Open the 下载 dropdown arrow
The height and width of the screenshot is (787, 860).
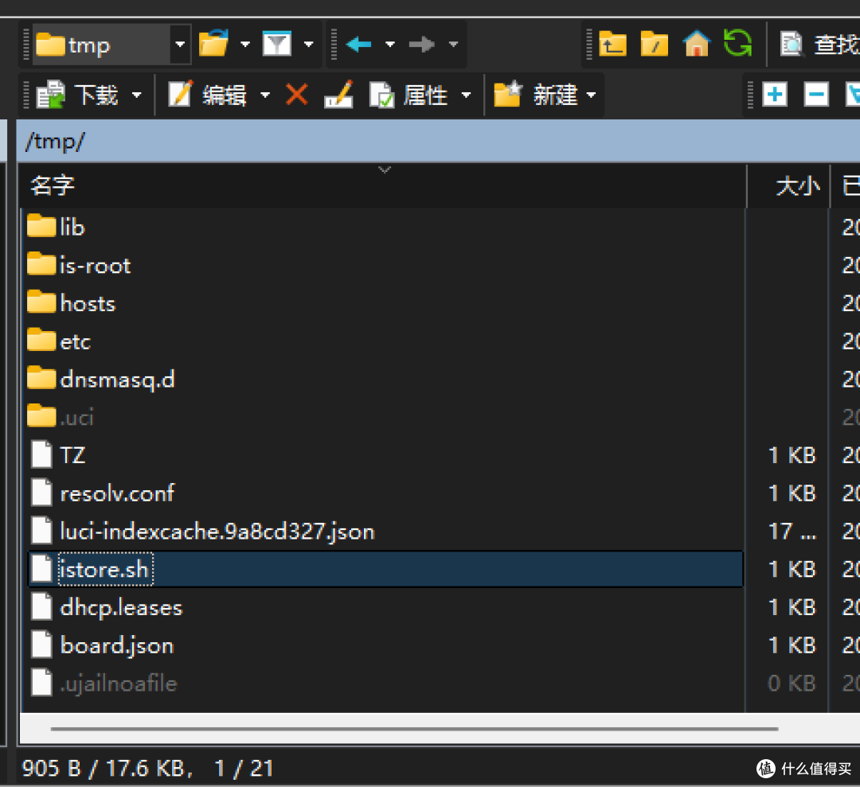[x=137, y=96]
